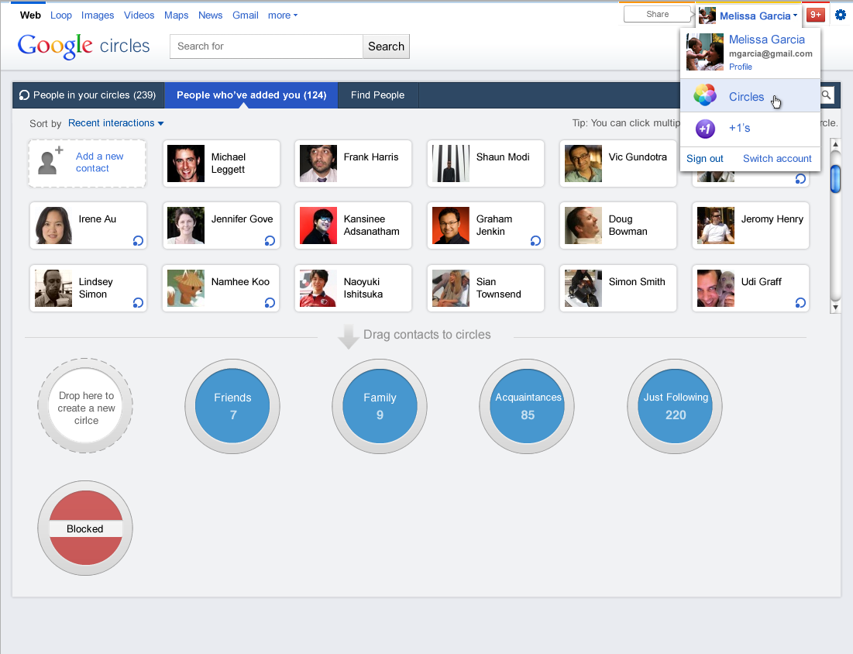Collapse the Melissa Garcia account dropdown
Screen dimensions: 853x654
coord(758,15)
